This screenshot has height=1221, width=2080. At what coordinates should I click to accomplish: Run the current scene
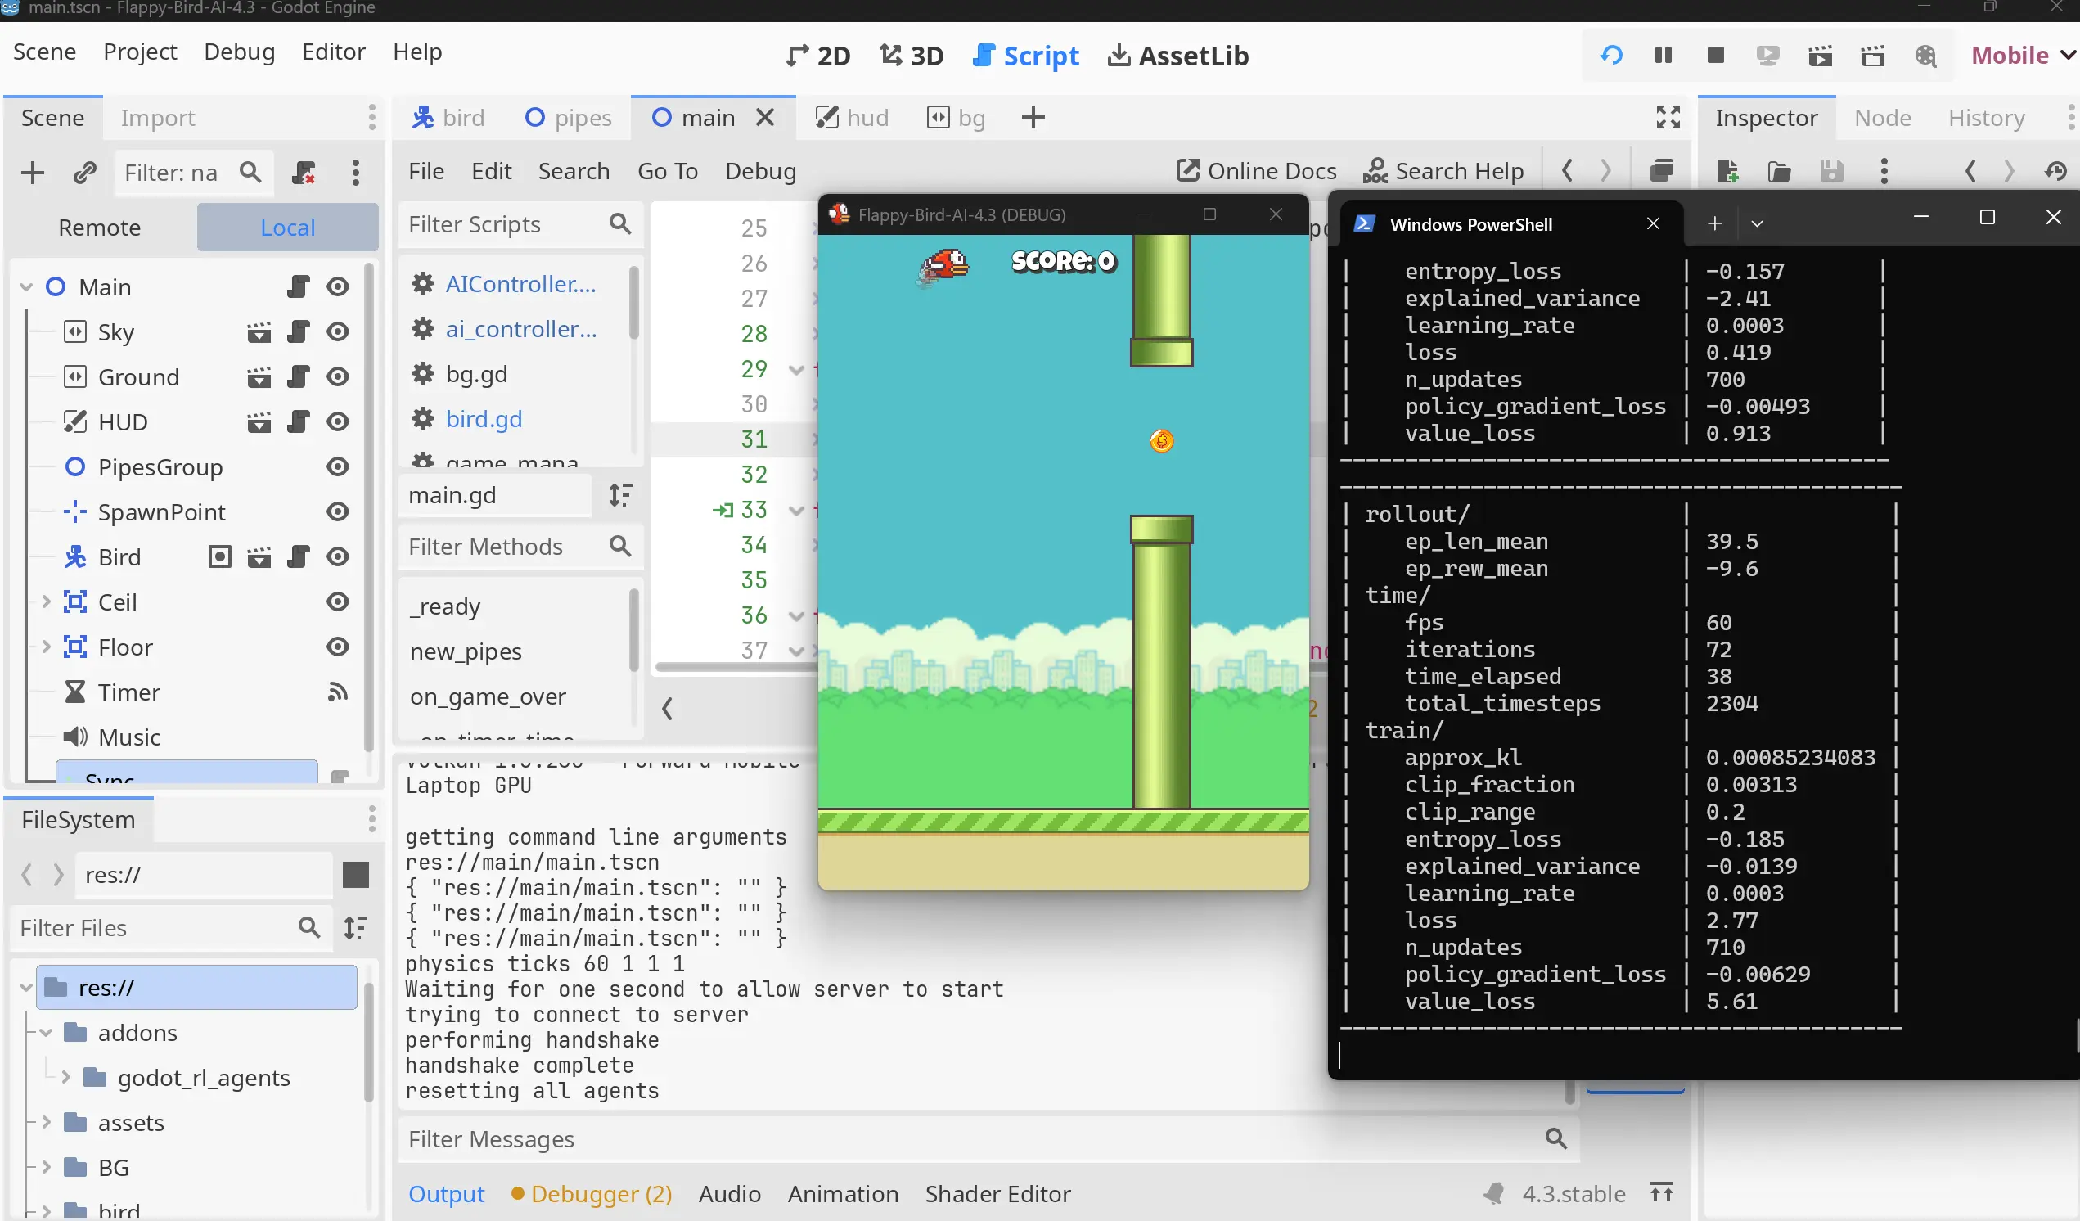pos(1820,56)
